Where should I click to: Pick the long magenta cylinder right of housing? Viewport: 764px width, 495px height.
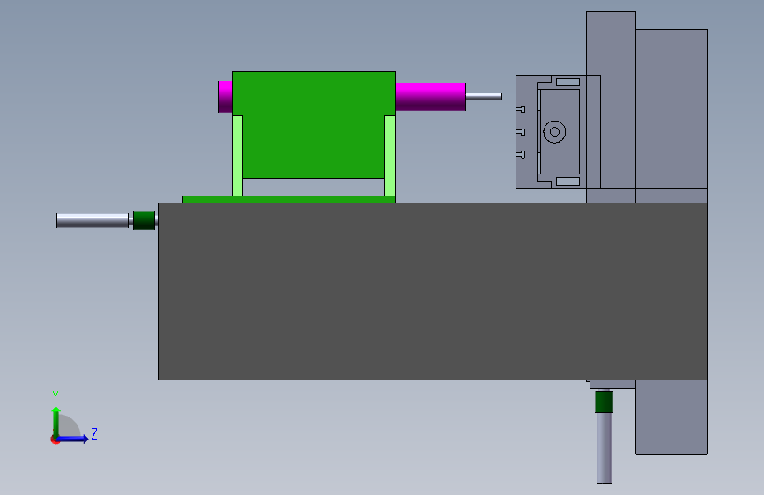(x=430, y=97)
